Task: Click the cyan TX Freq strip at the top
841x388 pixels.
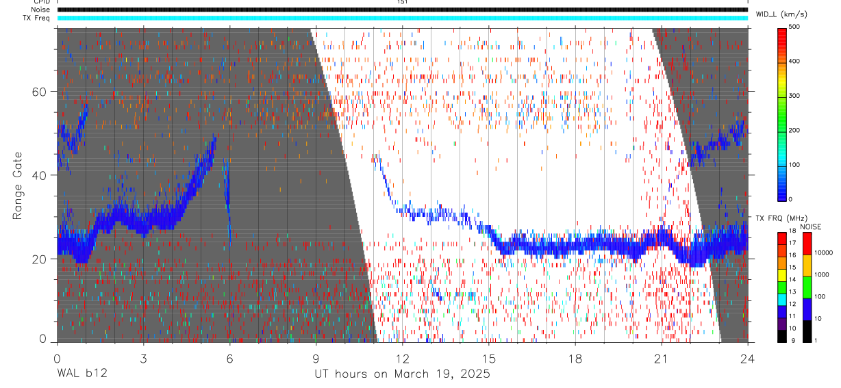Action: (x=402, y=18)
